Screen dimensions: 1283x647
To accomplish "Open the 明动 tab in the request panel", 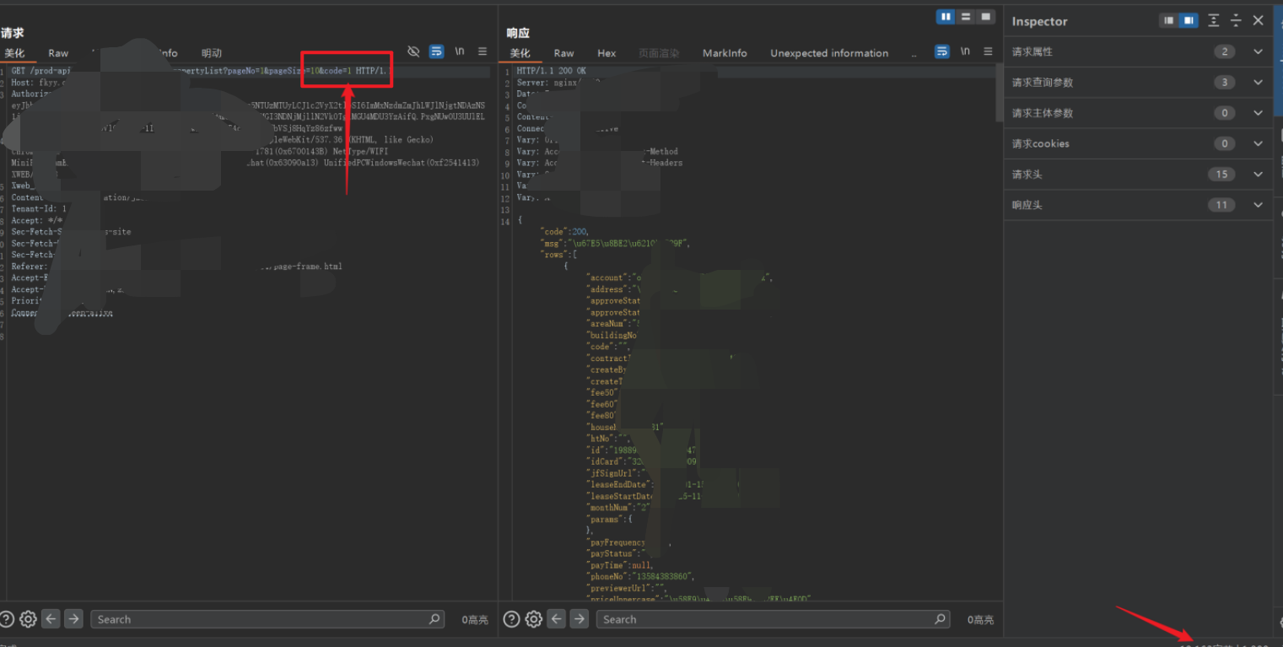I will click(x=212, y=53).
